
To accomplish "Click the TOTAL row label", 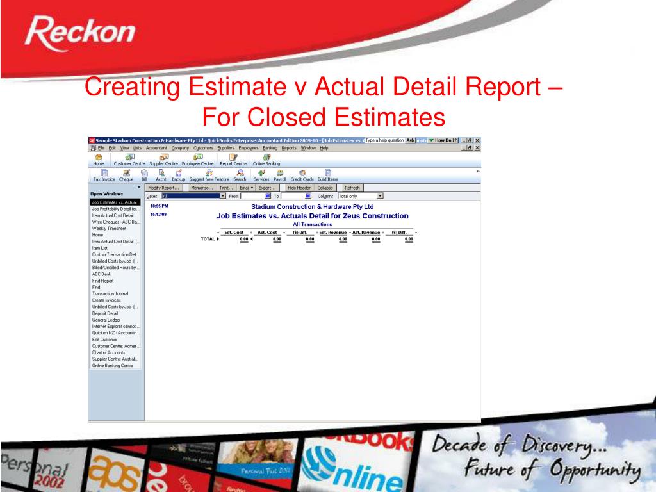I will pyautogui.click(x=208, y=239).
